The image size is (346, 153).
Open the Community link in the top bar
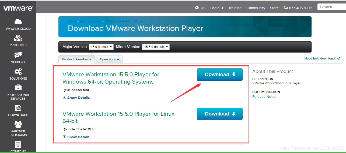point(256,8)
